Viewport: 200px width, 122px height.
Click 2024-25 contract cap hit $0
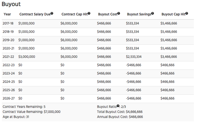(62, 82)
